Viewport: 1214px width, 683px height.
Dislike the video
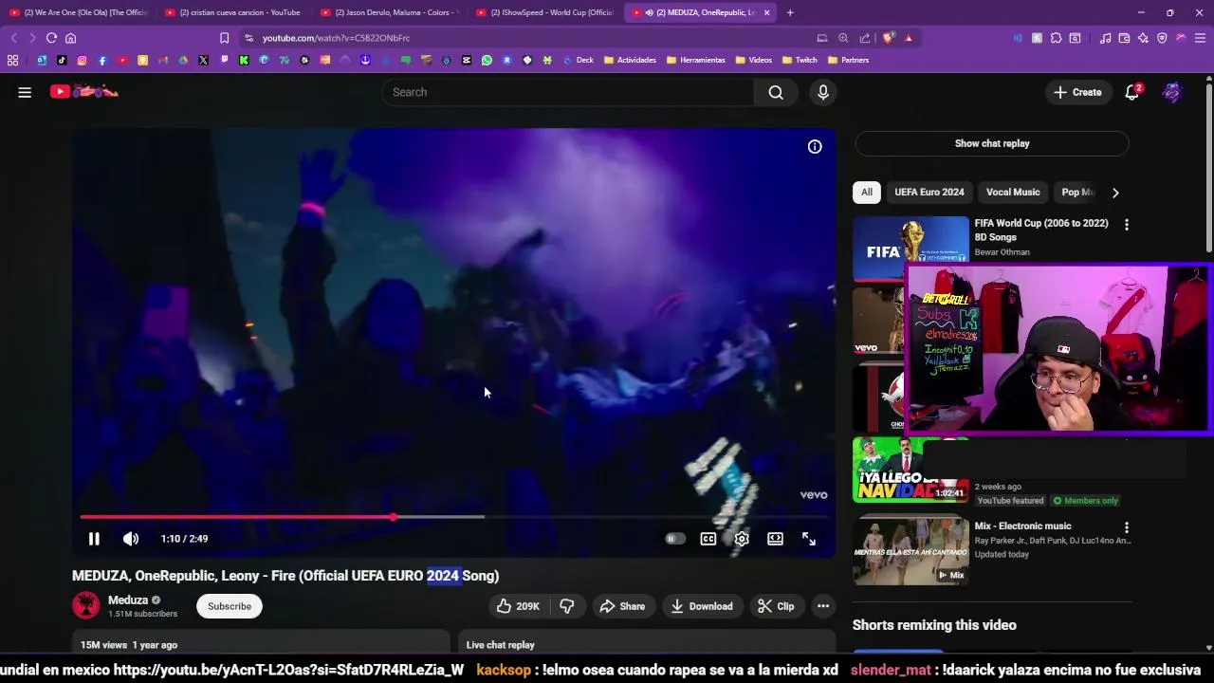567,606
